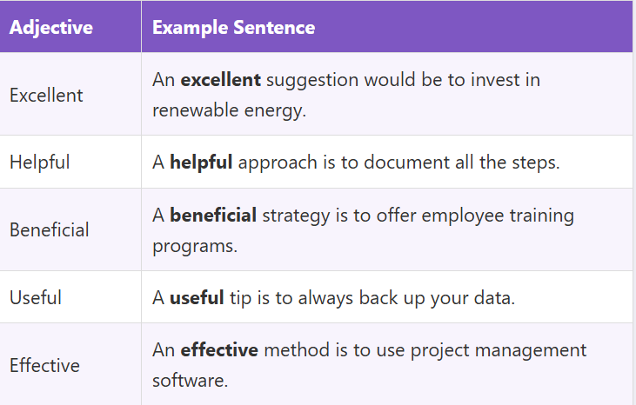Click the word method in Effective row
Viewport: 636px width, 405px height.
(296, 350)
